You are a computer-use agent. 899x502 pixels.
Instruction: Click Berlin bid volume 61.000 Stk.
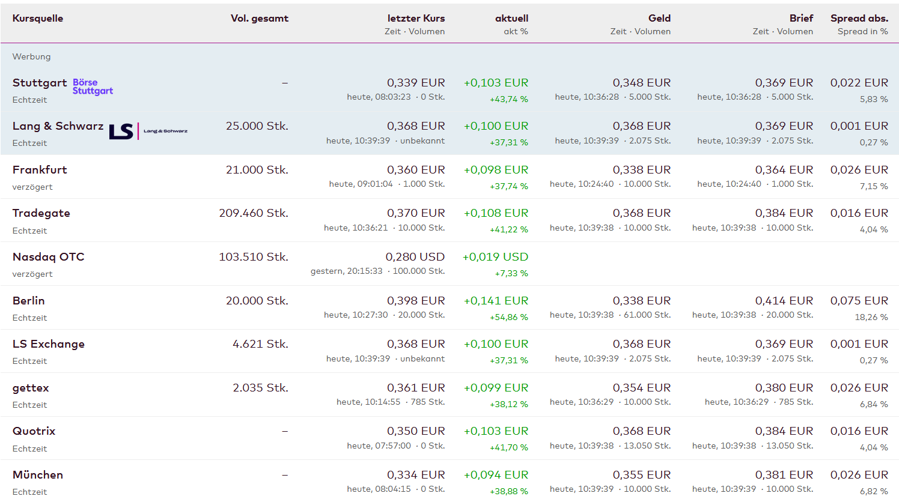click(647, 315)
